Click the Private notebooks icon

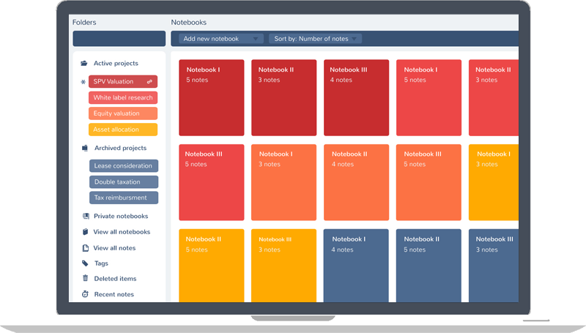coord(86,217)
